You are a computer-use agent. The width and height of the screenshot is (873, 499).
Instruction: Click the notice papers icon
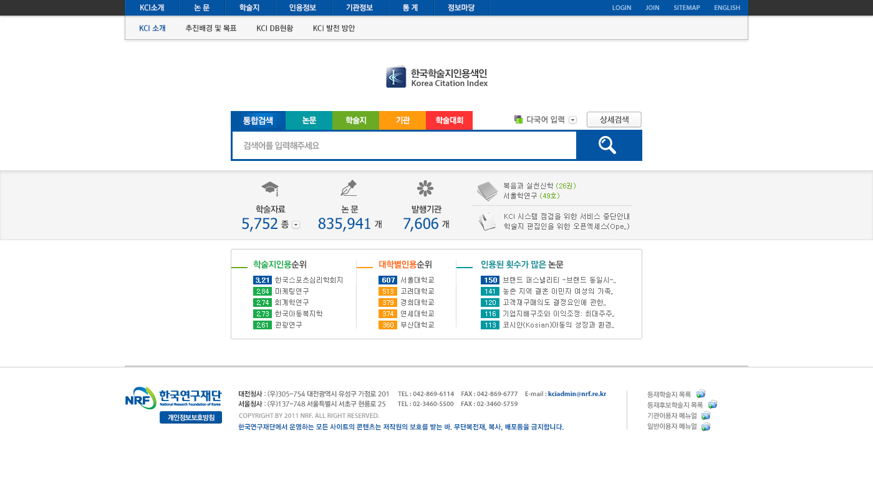pos(487,221)
